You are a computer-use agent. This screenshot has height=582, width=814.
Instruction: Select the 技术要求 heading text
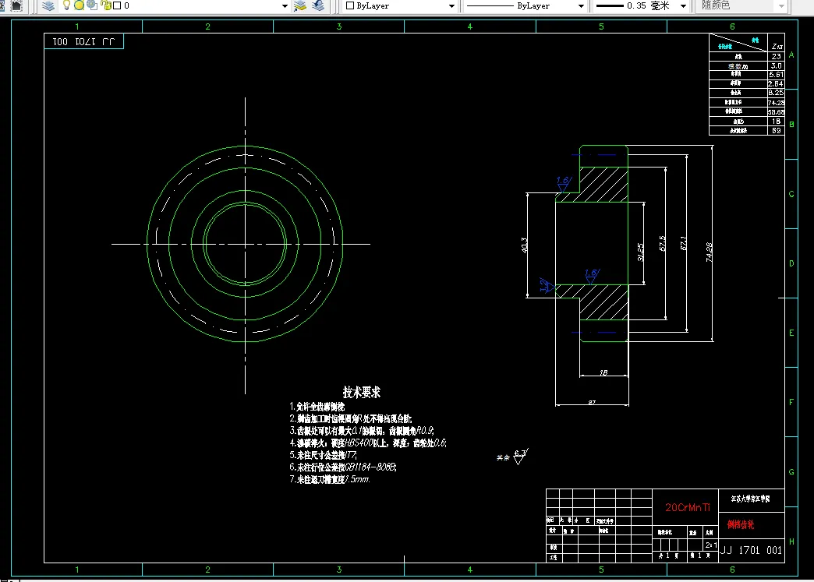362,392
